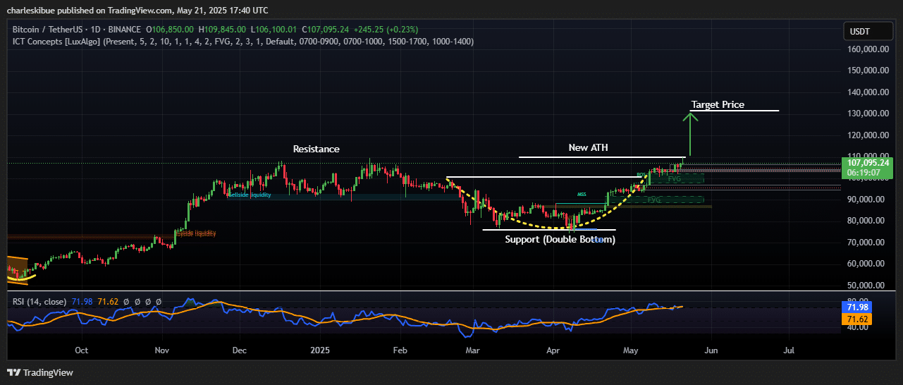
Task: Click the TradingView logo
Action: [x=40, y=372]
